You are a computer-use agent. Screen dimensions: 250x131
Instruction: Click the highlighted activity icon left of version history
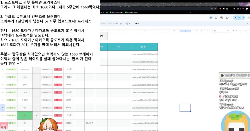211,17
